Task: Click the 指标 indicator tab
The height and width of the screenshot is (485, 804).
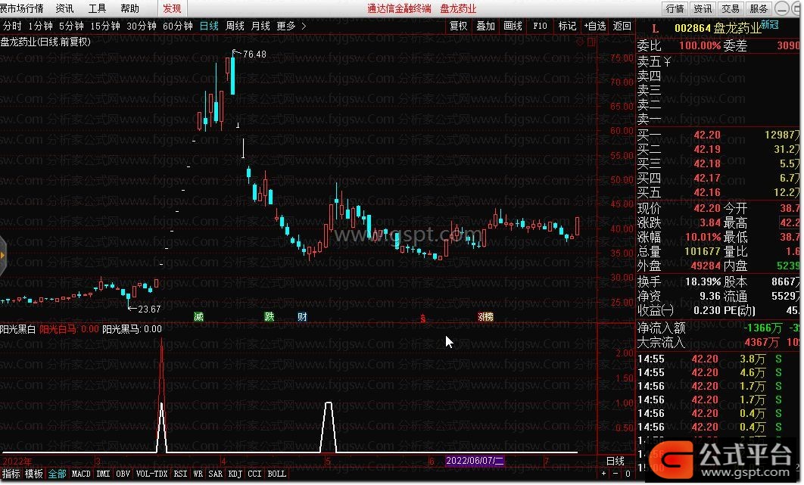Action: click(x=11, y=474)
